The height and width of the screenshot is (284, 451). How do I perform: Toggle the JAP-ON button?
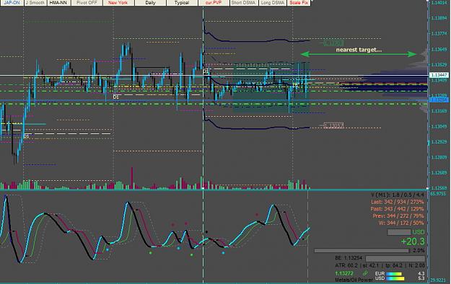click(12, 3)
